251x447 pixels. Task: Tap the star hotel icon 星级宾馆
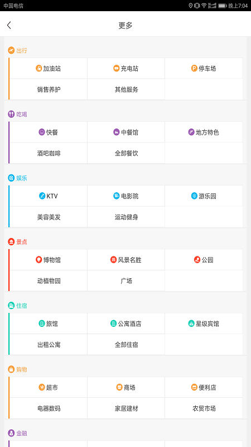point(191,324)
